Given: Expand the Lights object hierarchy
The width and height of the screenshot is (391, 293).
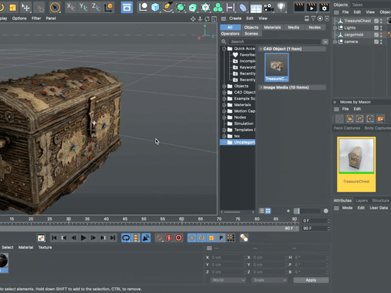Looking at the screenshot, I should (335, 28).
